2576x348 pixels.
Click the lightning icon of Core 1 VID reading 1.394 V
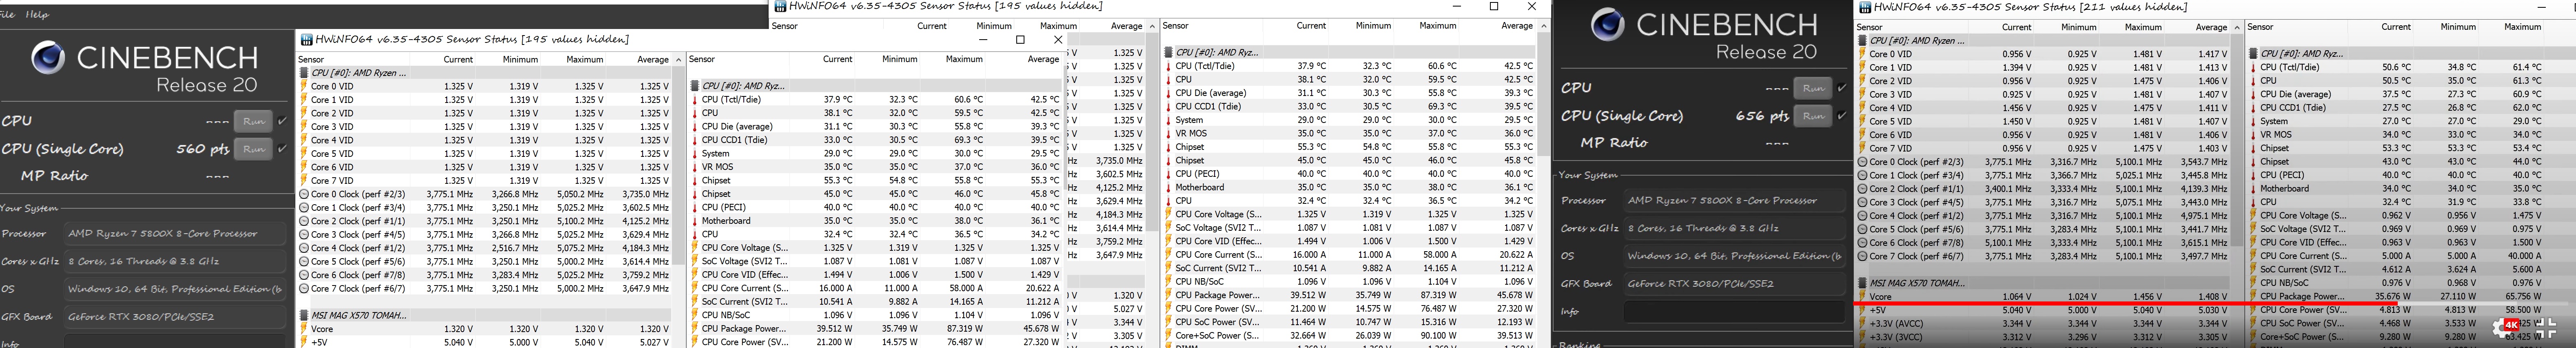[1862, 67]
